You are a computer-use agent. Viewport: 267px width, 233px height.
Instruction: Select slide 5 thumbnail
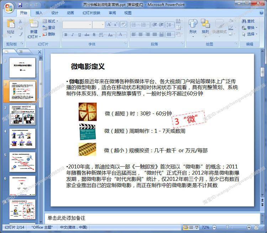click(22, 162)
